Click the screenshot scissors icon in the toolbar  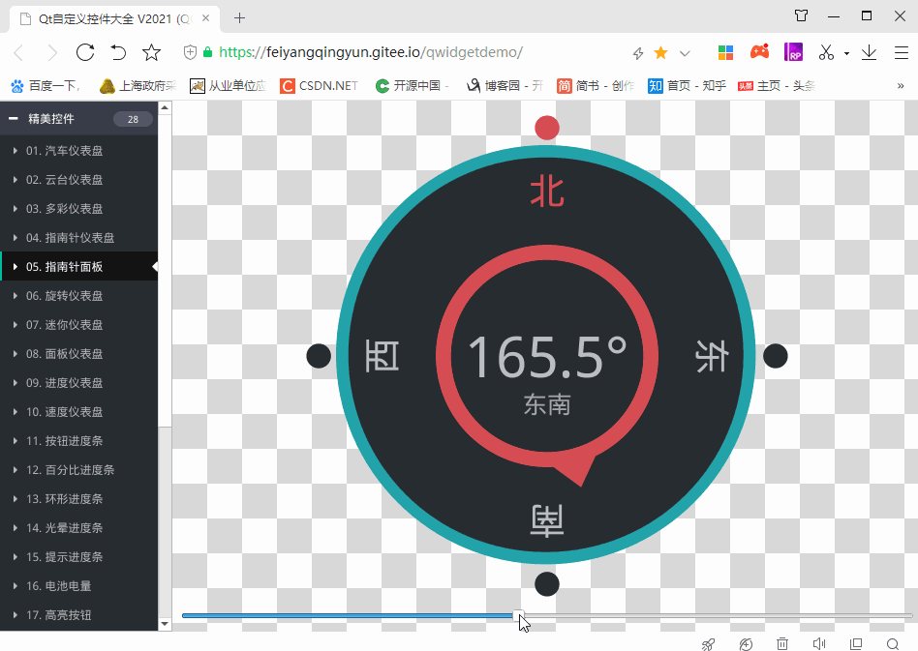tap(827, 52)
